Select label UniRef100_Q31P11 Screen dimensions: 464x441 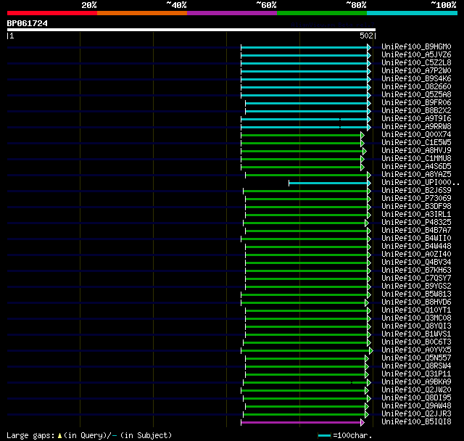[416, 374]
